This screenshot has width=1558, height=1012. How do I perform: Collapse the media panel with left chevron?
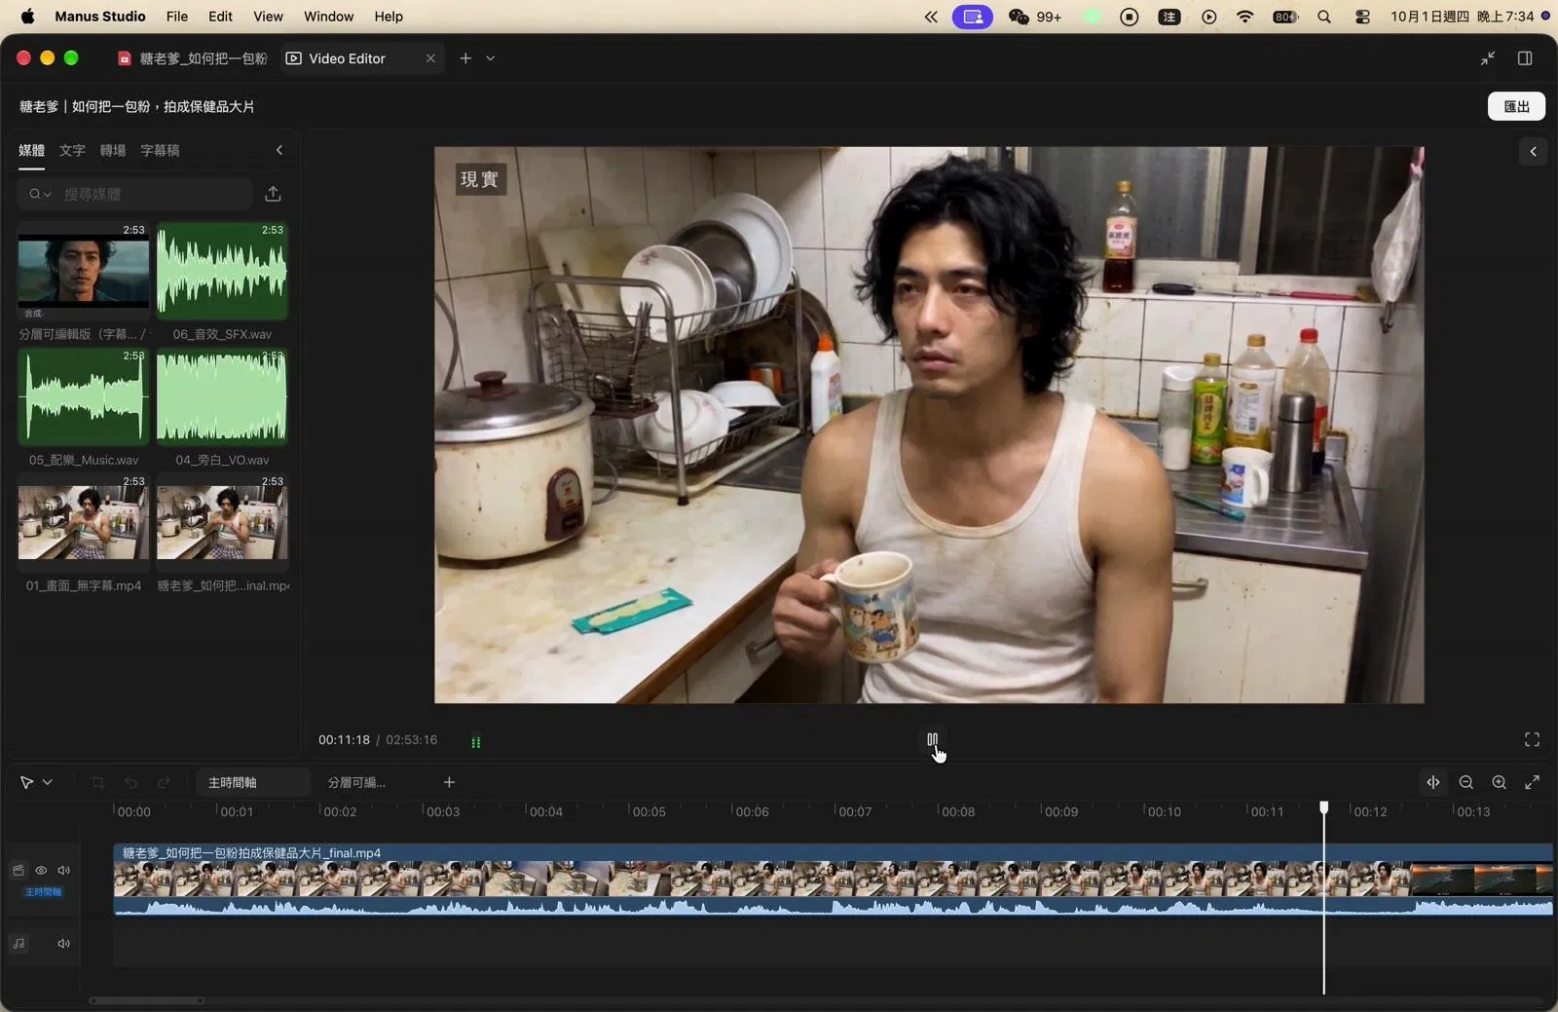[x=279, y=150]
